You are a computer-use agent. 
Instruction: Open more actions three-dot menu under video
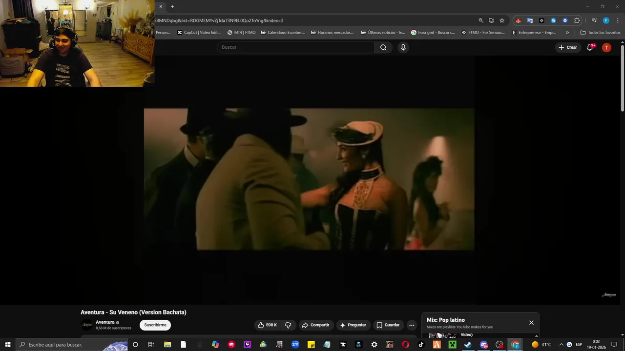[x=412, y=325]
